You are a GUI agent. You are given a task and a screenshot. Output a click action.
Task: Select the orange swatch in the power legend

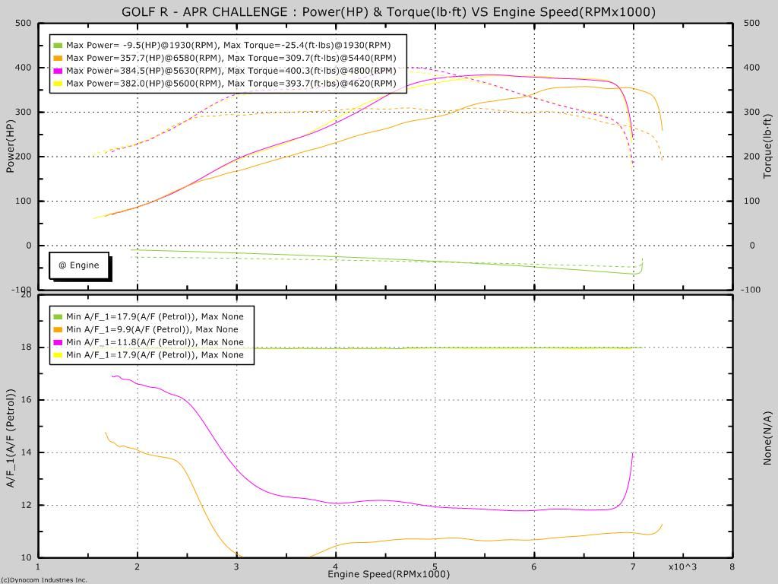click(x=58, y=58)
